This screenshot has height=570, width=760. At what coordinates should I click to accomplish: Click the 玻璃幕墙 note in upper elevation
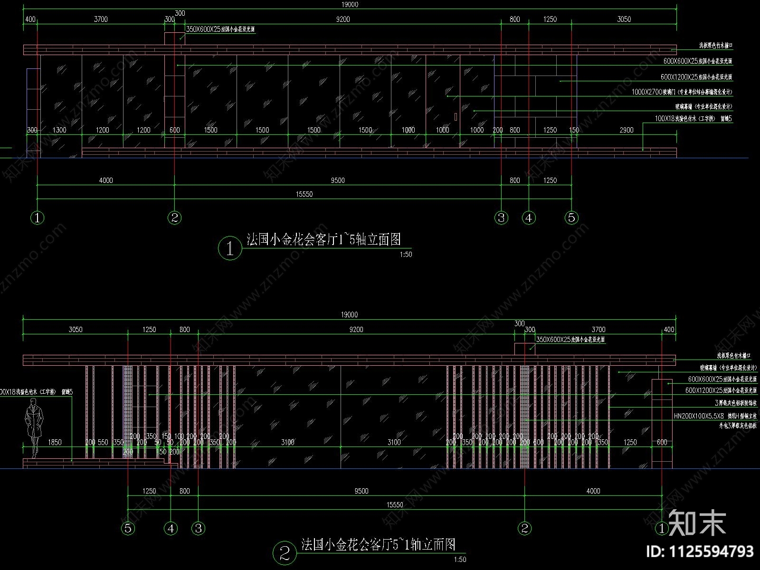704,107
